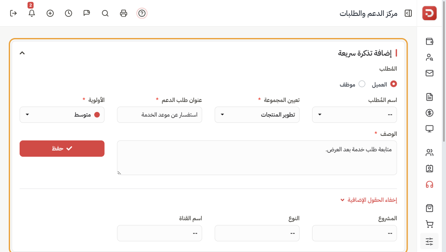Click إخفاء الحقول الإضافية to hide extra fields
446x252 pixels.
369,200
